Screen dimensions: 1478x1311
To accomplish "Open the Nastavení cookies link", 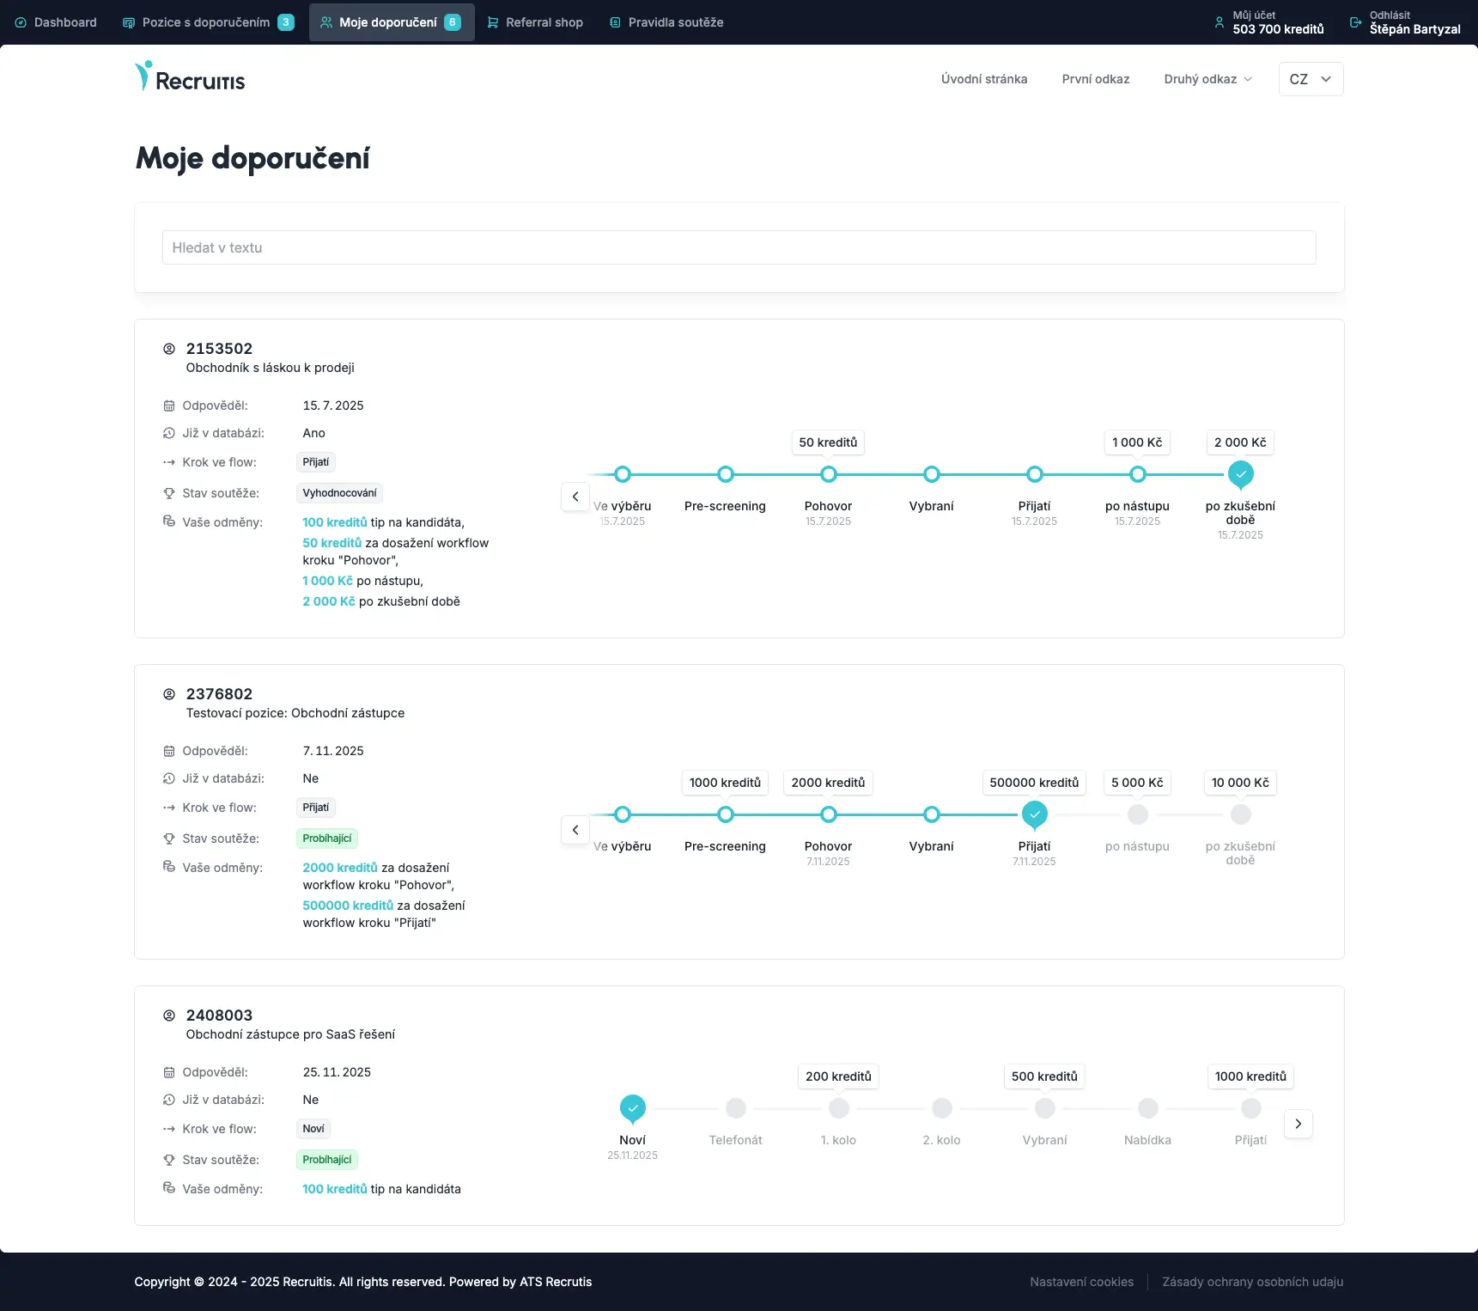I will [x=1082, y=1281].
